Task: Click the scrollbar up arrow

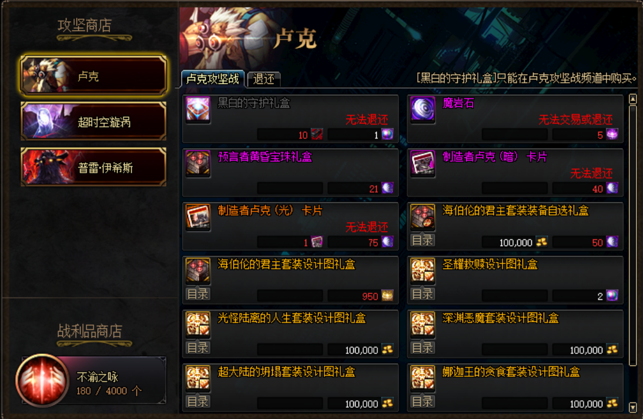Action: 633,99
